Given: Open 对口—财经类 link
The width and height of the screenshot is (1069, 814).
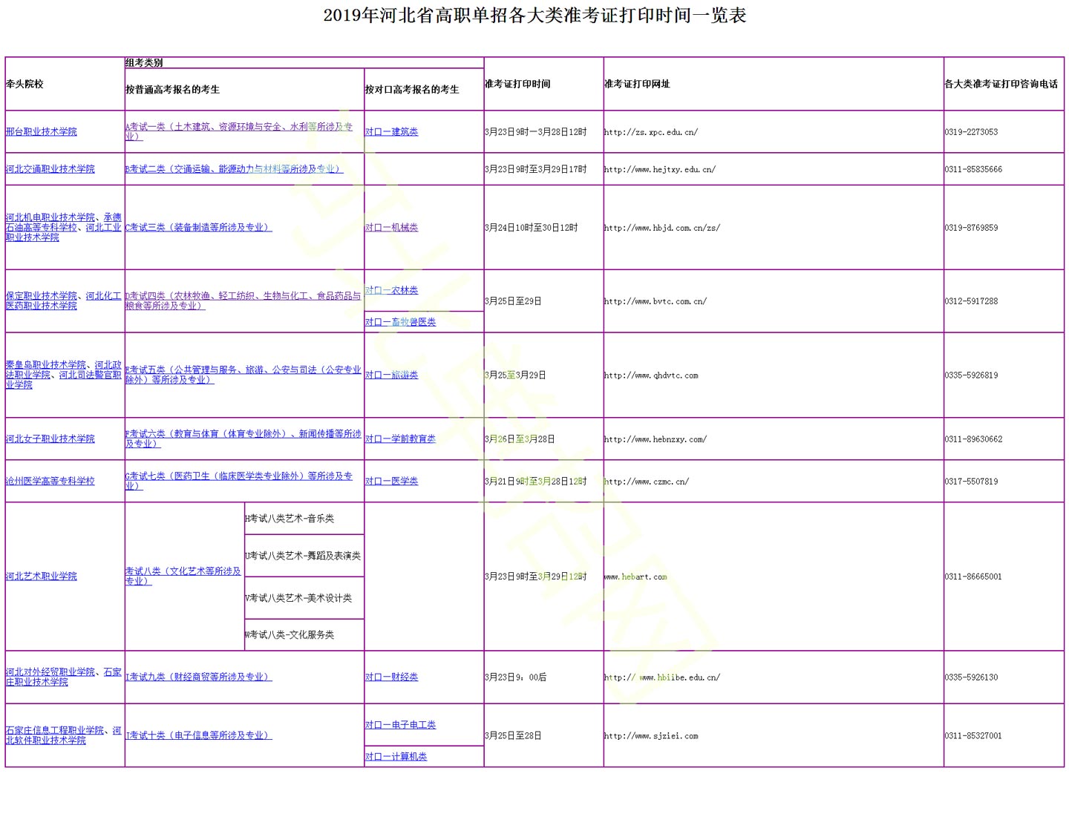Looking at the screenshot, I should (x=392, y=677).
